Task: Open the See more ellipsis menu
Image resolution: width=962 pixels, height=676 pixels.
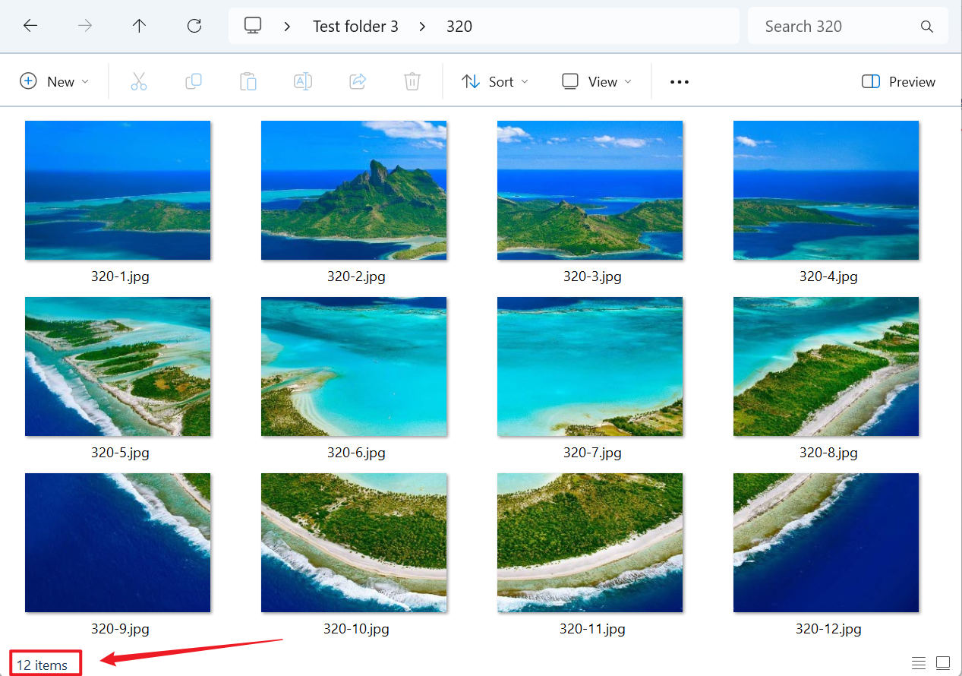Action: [x=680, y=81]
